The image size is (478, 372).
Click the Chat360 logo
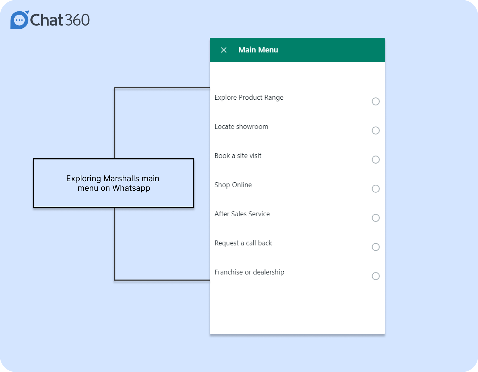[x=50, y=20]
